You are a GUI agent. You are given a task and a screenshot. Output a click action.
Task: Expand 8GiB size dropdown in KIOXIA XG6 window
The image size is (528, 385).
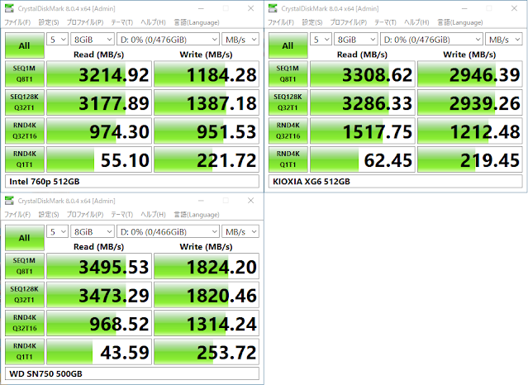pyautogui.click(x=356, y=40)
